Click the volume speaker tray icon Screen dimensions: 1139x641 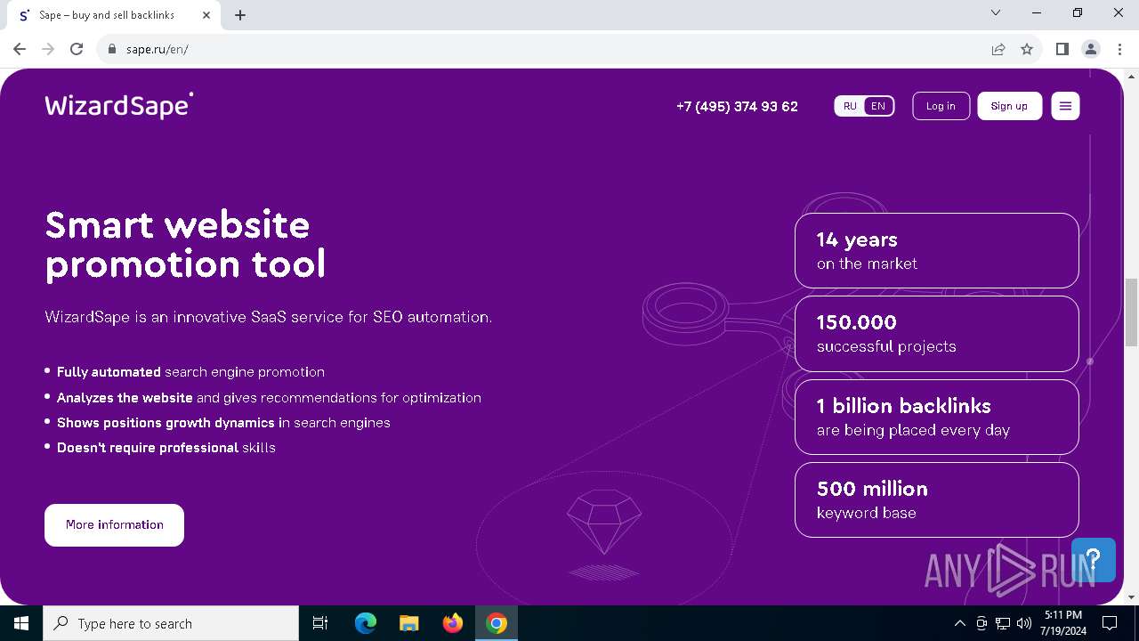click(1024, 623)
